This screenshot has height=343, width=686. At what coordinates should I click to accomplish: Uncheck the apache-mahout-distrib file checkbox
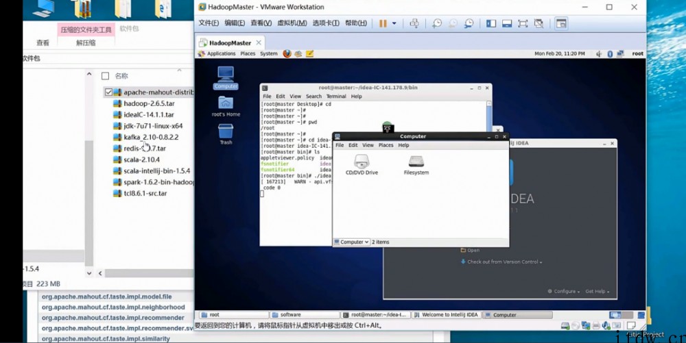click(108, 92)
